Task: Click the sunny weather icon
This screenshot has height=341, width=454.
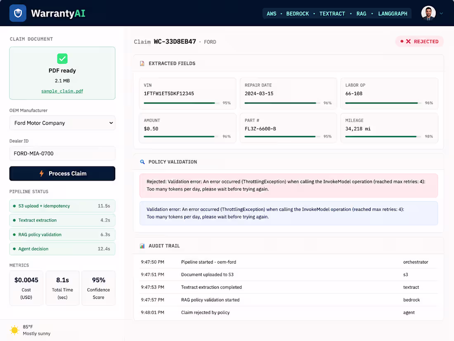Action: pyautogui.click(x=14, y=330)
